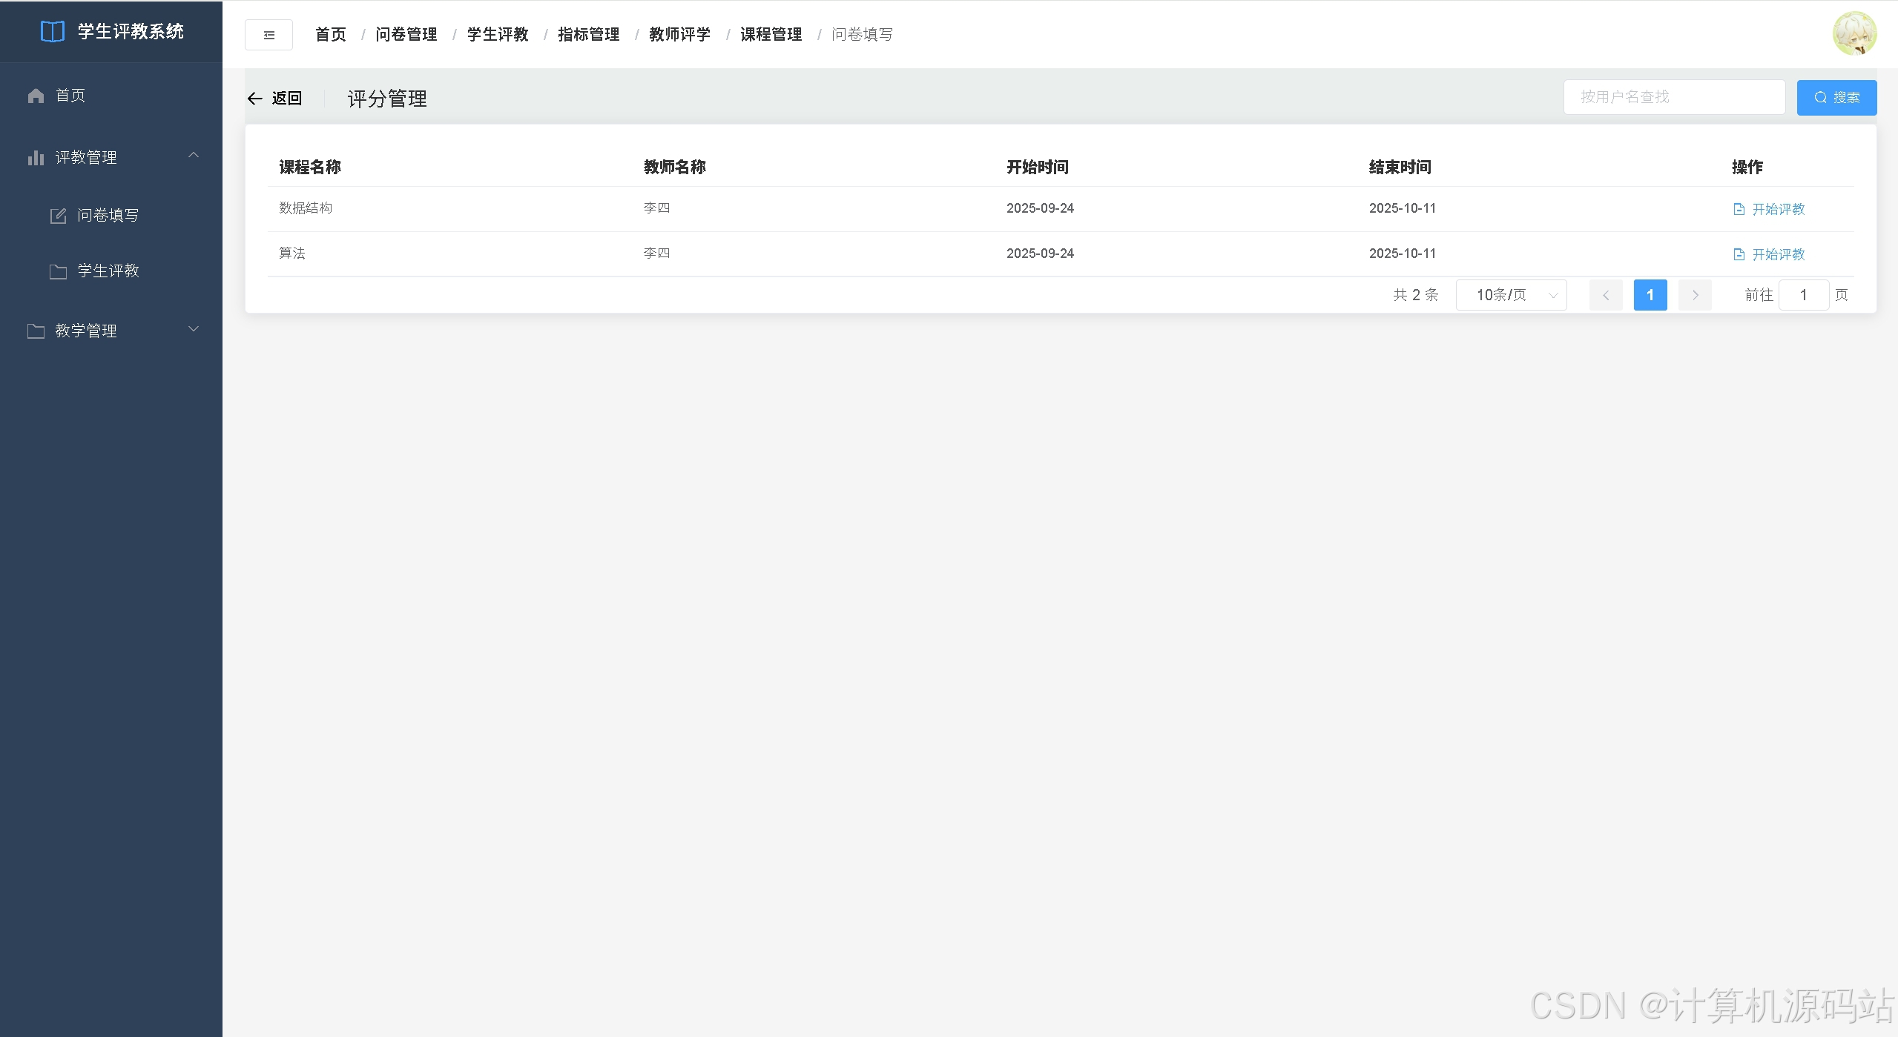Click the 开始时间 column header
This screenshot has height=1037, width=1898.
point(1038,168)
